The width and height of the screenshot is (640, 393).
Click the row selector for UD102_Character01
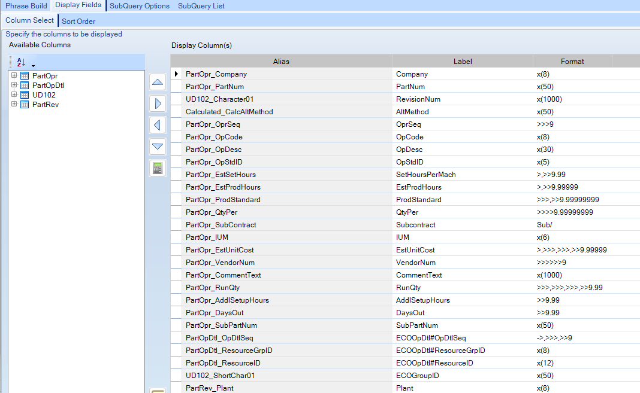point(176,99)
